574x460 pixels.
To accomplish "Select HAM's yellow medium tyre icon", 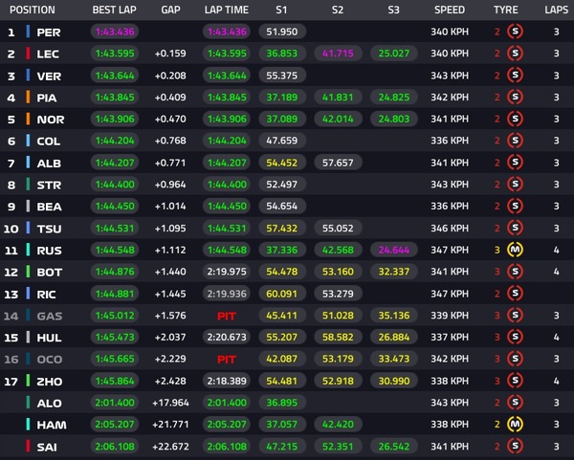I will click(x=515, y=425).
